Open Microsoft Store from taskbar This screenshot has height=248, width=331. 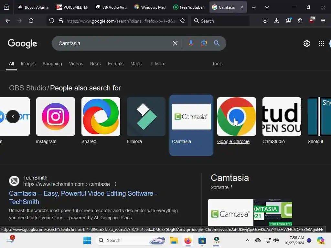pos(202,240)
